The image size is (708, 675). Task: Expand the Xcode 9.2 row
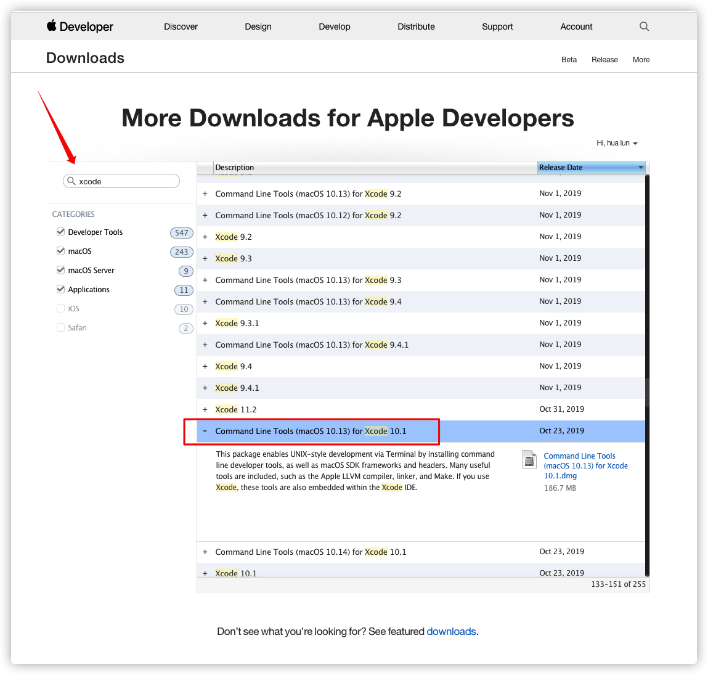coord(205,237)
